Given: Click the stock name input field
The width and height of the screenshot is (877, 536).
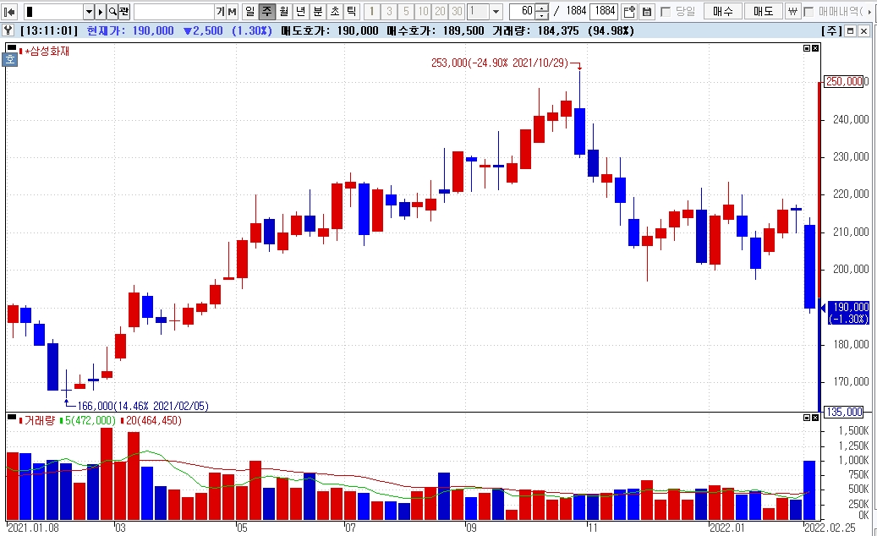Looking at the screenshot, I should coord(173,12).
